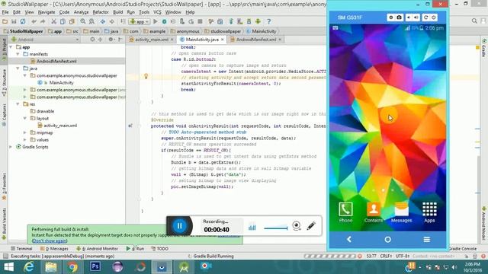This screenshot has width=488, height=274.
Task: Click the Synchronize toolbar icon
Action: [x=23, y=21]
